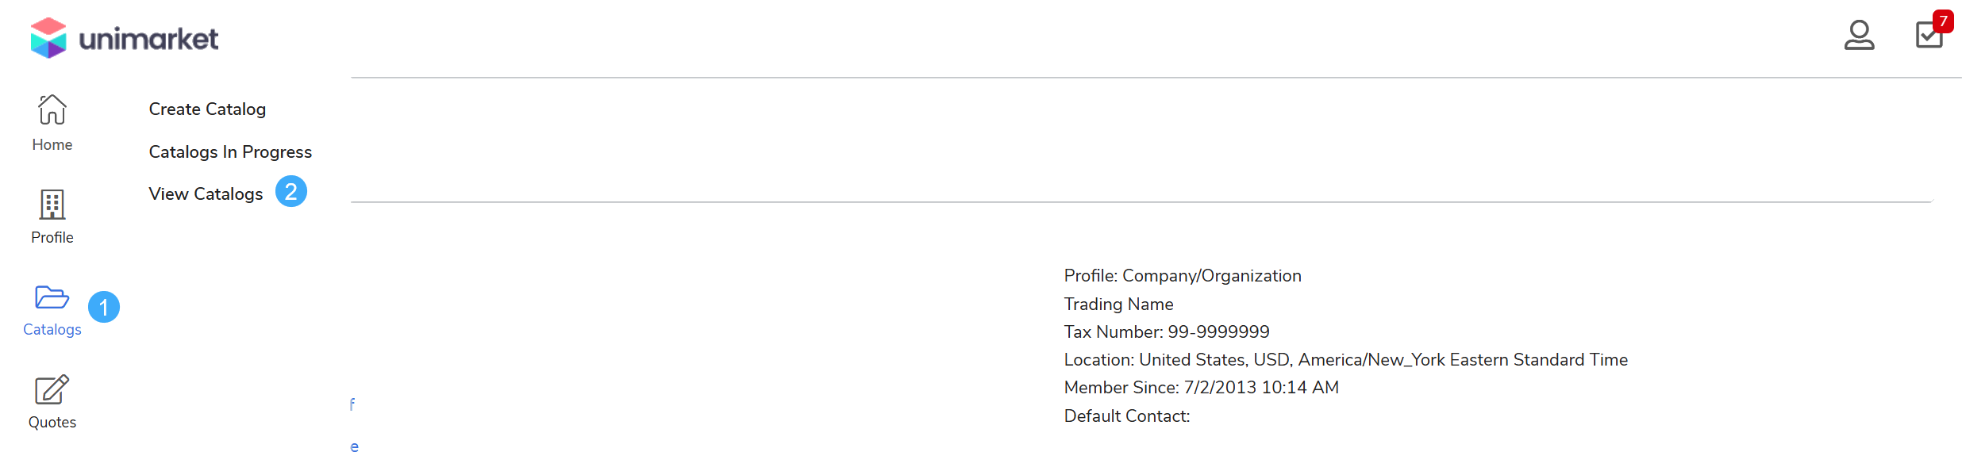Click the unimarket logo
Viewport: 1962px width, 452px height.
[125, 38]
